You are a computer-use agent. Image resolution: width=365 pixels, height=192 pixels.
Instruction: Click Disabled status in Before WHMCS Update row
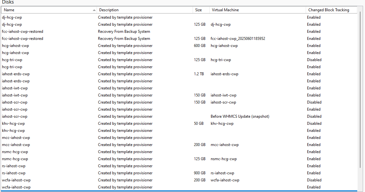pyautogui.click(x=314, y=116)
